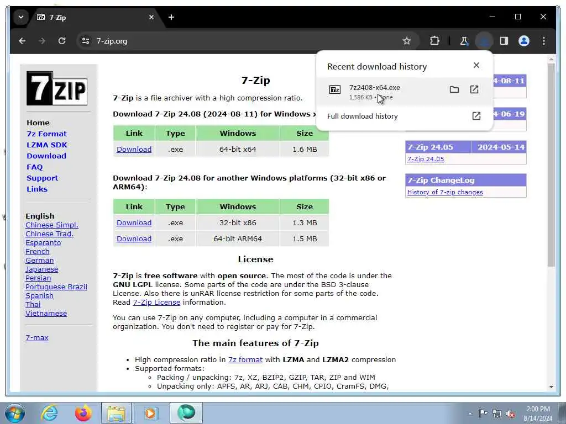Reload the 7-zip.org page
566x424 pixels.
coord(62,41)
